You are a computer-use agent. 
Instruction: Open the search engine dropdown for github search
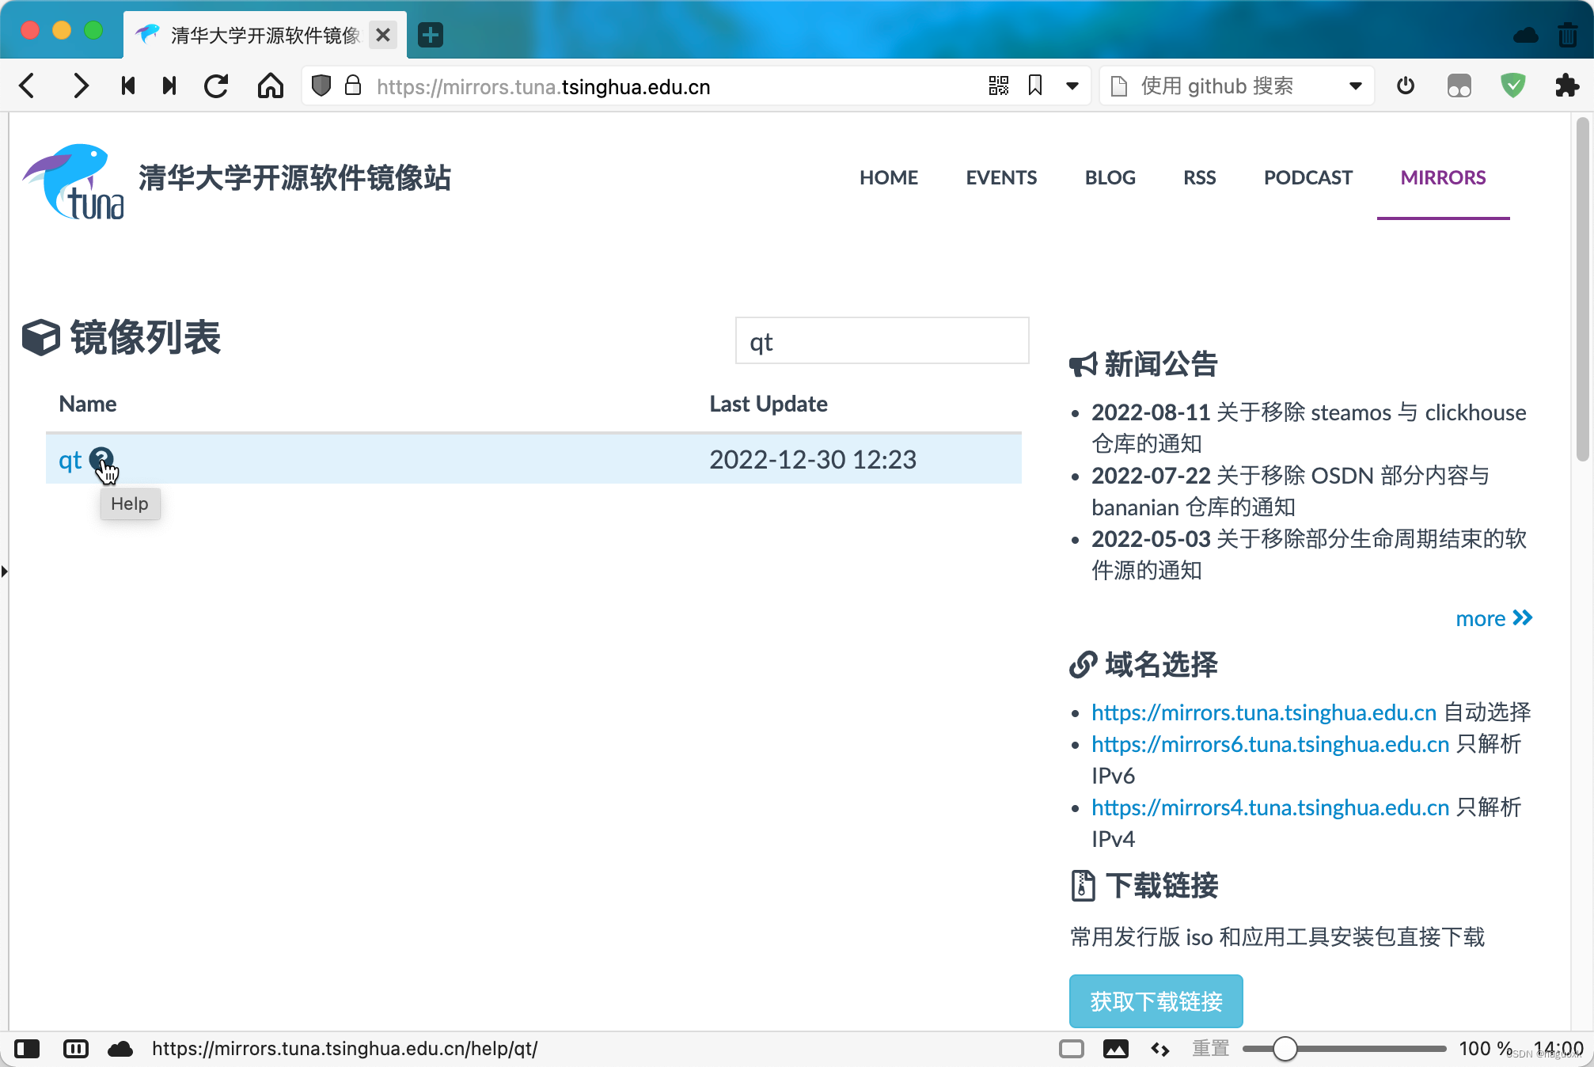1355,85
